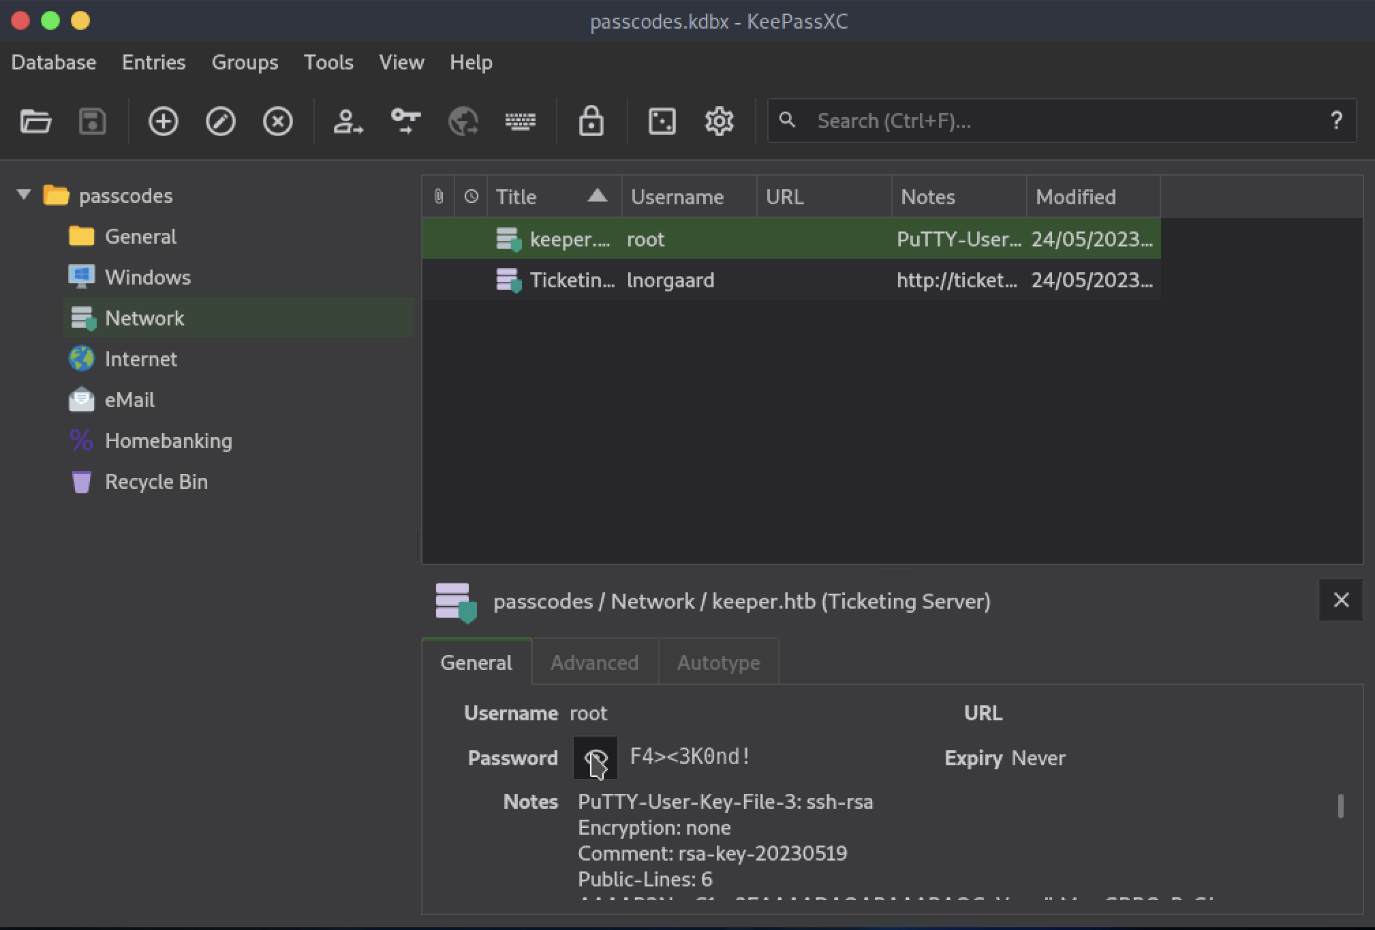Delete the entry with the X circle icon

click(x=278, y=122)
